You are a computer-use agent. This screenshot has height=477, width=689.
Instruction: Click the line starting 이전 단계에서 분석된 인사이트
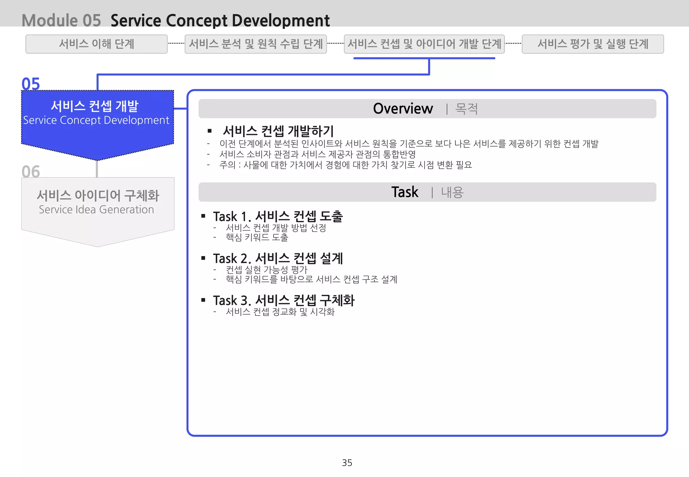409,144
